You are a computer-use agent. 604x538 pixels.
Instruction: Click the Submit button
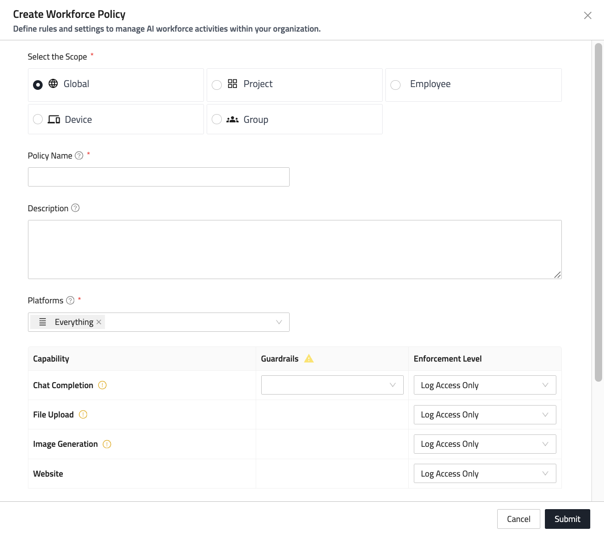click(567, 519)
